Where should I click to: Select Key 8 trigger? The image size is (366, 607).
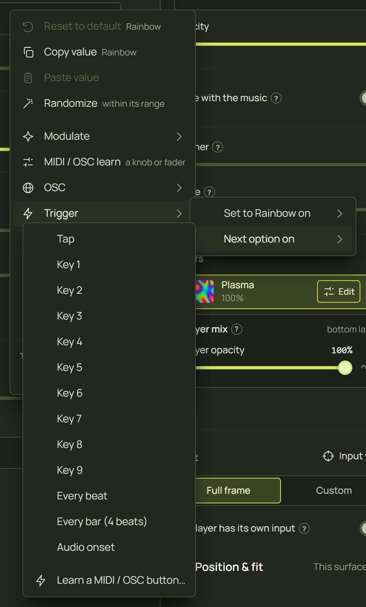[109, 445]
